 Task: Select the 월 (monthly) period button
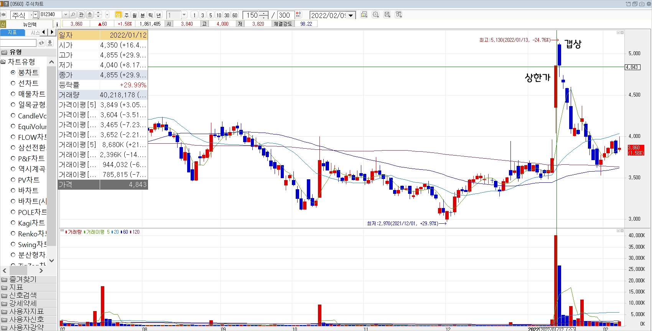pos(135,15)
